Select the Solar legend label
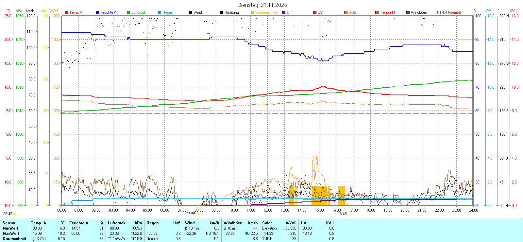 tap(353, 12)
